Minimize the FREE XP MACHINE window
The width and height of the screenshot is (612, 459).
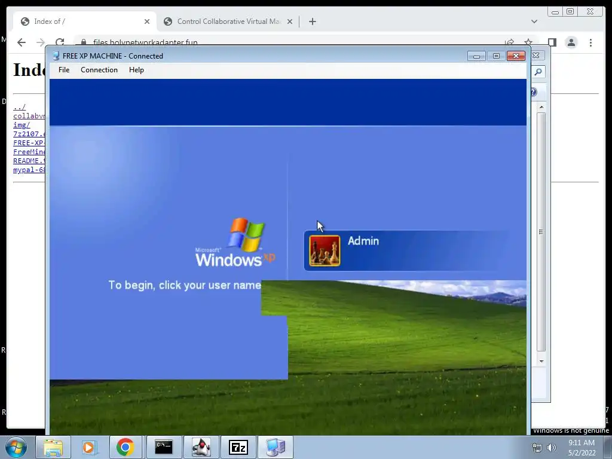pos(476,56)
